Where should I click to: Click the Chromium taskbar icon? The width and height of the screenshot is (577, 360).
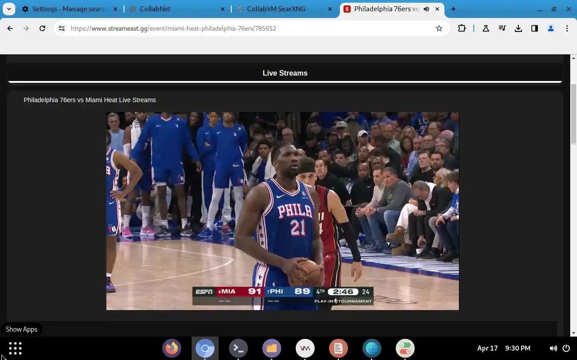coord(205,348)
